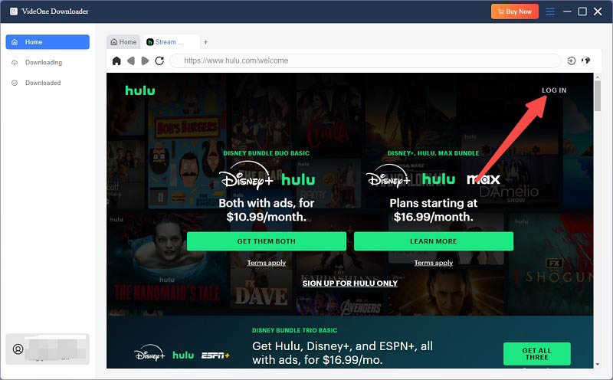Screen dimensions: 613x380
Task: Click the browser home icon in toolbar
Action: [x=116, y=61]
